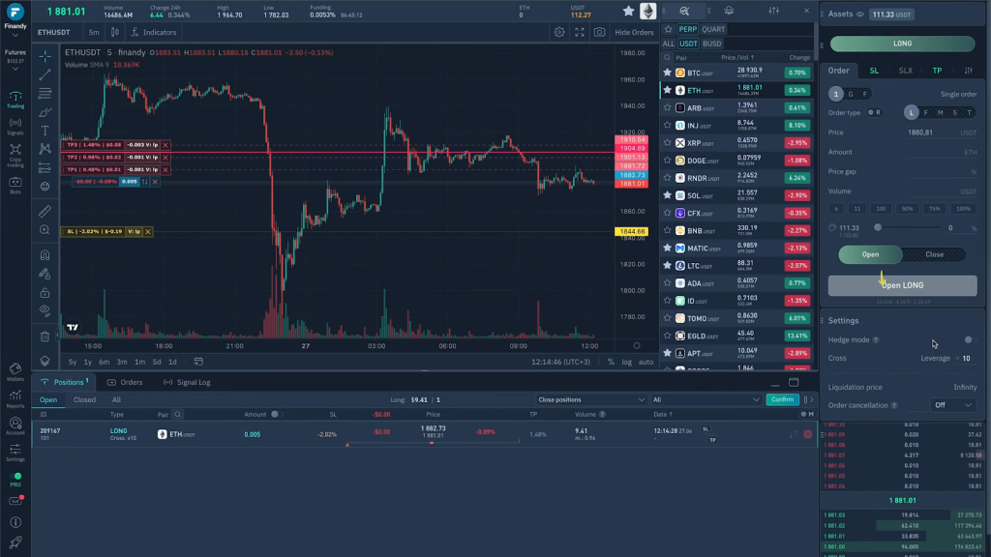The image size is (991, 557).
Task: Open the 5m timeframe selector
Action: [94, 32]
